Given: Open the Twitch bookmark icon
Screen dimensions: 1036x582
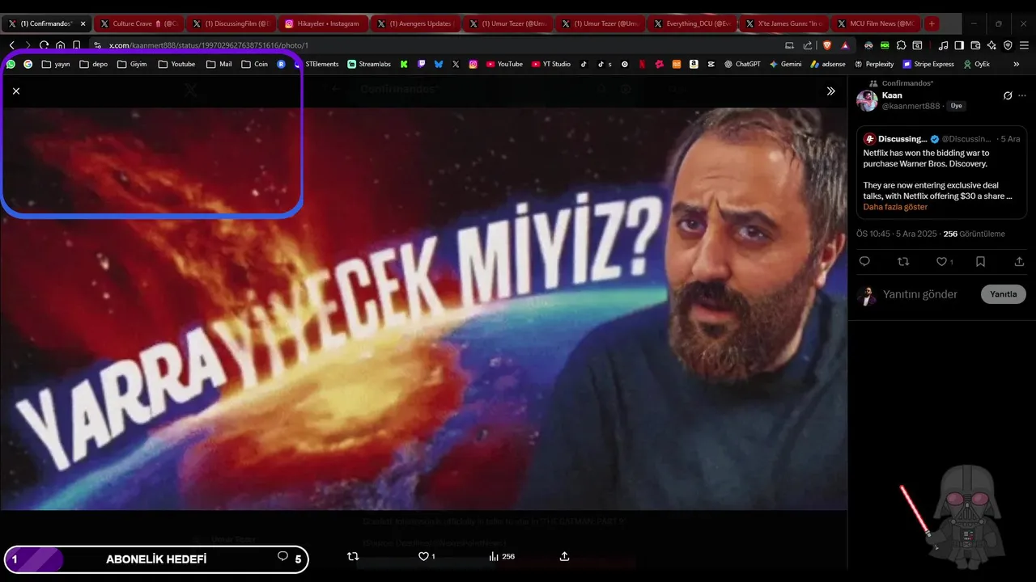Looking at the screenshot, I should coord(421,64).
